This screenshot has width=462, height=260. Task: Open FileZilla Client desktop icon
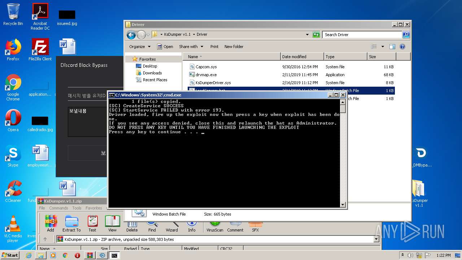tap(40, 50)
